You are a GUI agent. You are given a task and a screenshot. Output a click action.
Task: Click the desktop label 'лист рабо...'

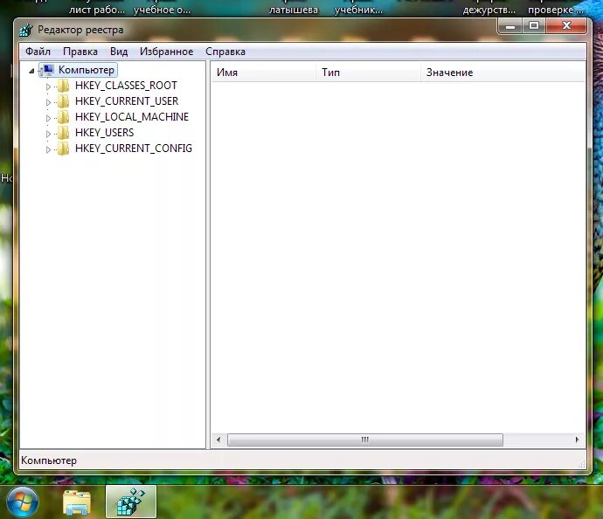coord(97,10)
